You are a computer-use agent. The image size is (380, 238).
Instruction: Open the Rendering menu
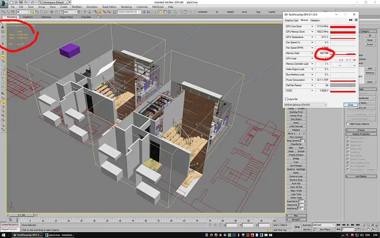tap(126, 7)
